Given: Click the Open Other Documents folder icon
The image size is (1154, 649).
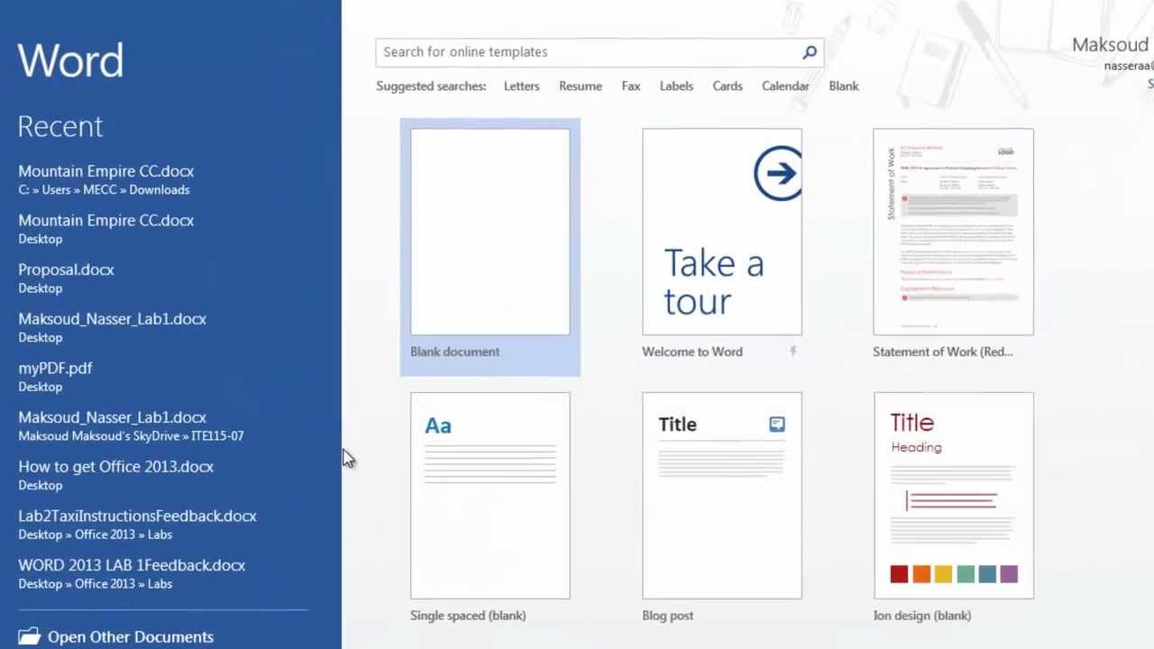Looking at the screenshot, I should point(29,636).
